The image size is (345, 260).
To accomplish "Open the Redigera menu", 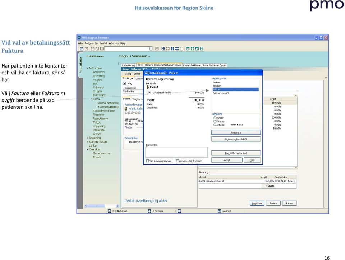I will click(x=89, y=43).
